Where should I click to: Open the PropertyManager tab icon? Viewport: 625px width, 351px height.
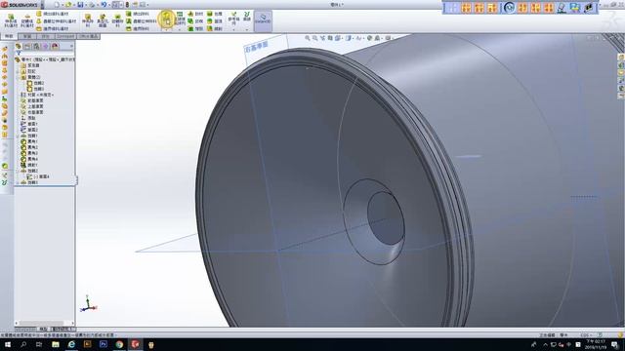27,46
